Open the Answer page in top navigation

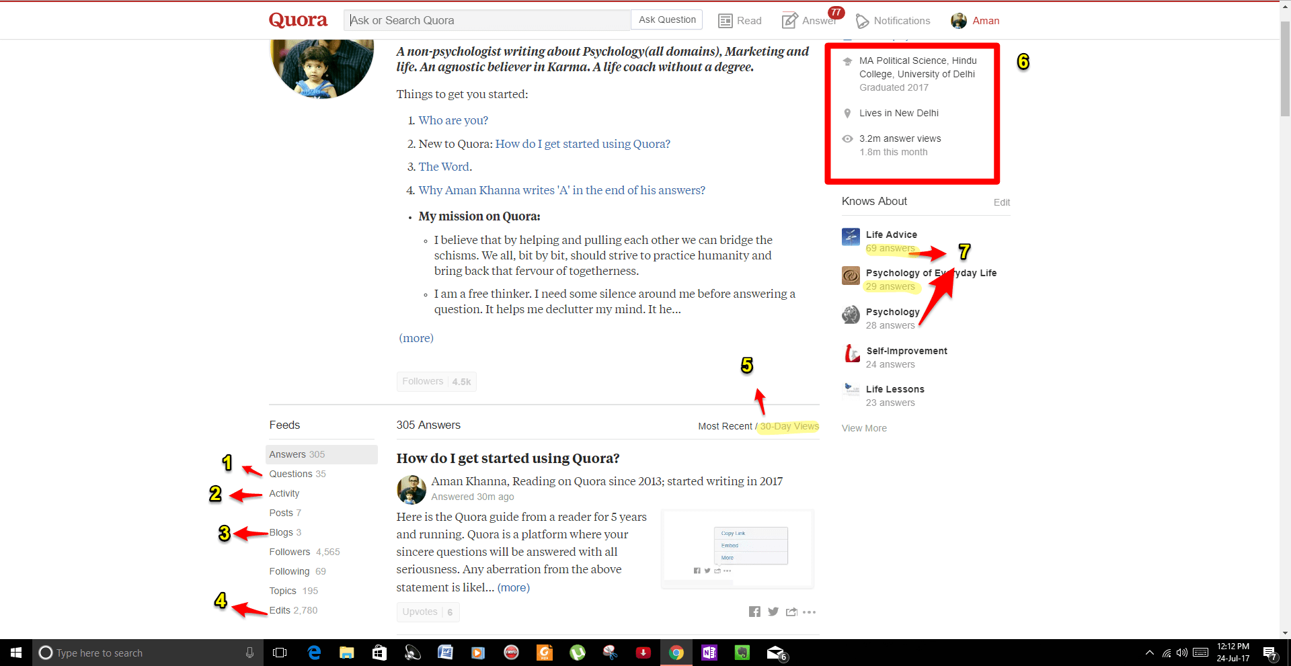pos(809,21)
